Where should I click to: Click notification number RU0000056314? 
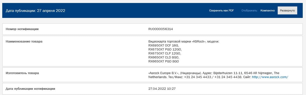[x=161, y=29]
